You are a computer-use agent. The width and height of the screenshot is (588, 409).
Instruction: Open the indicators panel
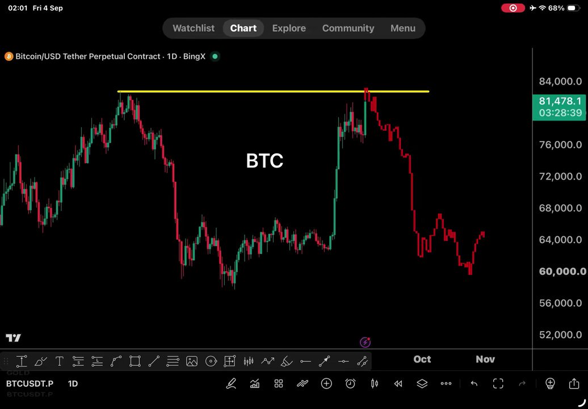[255, 383]
